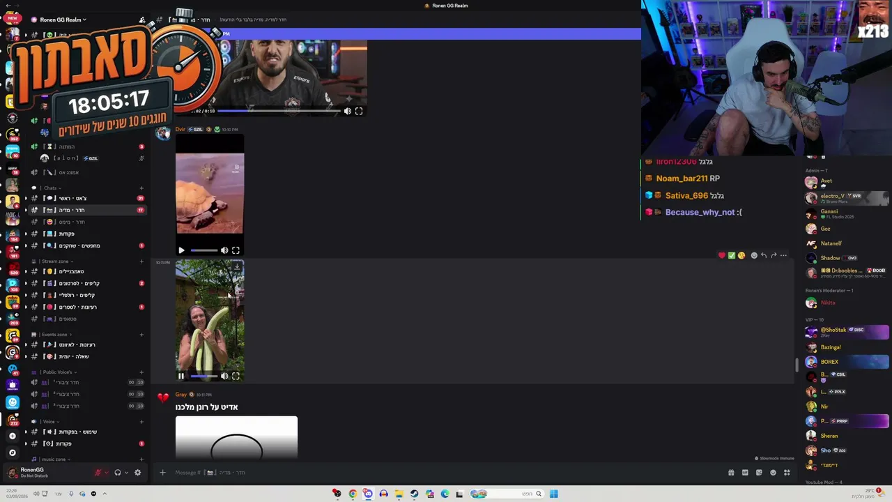Open the sticker picker
This screenshot has width=892, height=502.
759,473
